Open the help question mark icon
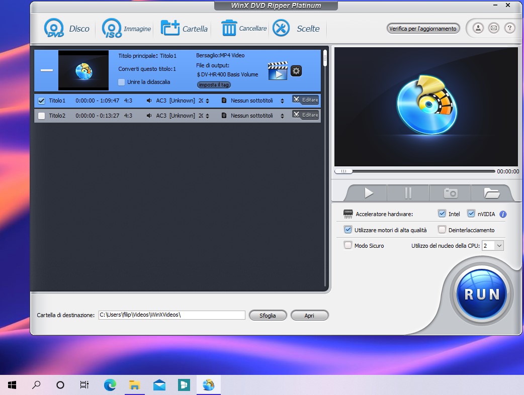 509,28
